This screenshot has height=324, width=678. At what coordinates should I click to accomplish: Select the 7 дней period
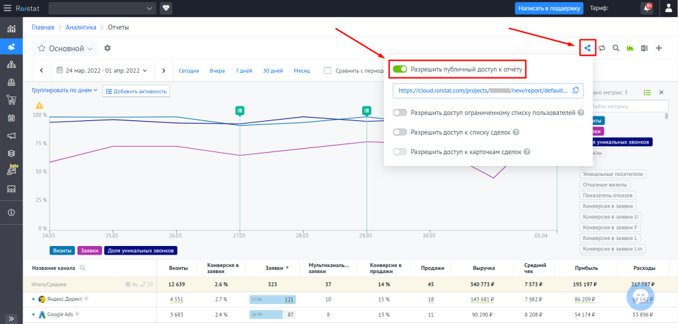[x=244, y=71]
